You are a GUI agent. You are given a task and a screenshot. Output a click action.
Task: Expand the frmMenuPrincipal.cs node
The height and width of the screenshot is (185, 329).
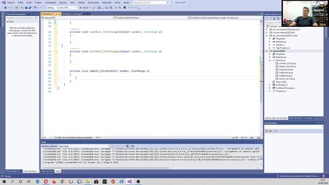click(270, 88)
